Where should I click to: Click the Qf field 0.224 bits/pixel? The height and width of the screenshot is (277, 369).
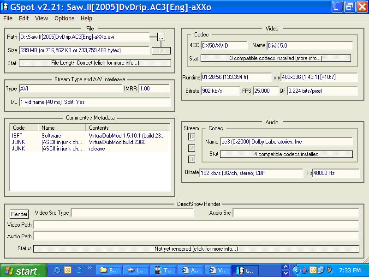(x=322, y=91)
